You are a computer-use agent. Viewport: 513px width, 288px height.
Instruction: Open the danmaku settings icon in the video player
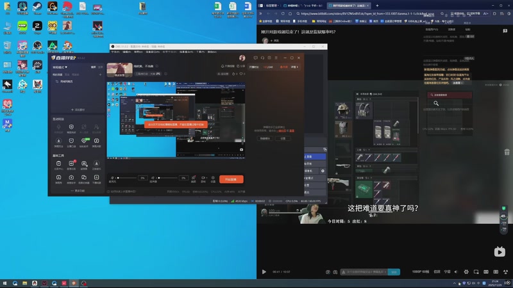click(335, 271)
